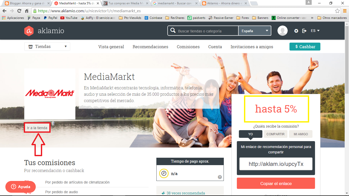Select the YO commission option
The height and width of the screenshot is (196, 349).
coord(250,134)
